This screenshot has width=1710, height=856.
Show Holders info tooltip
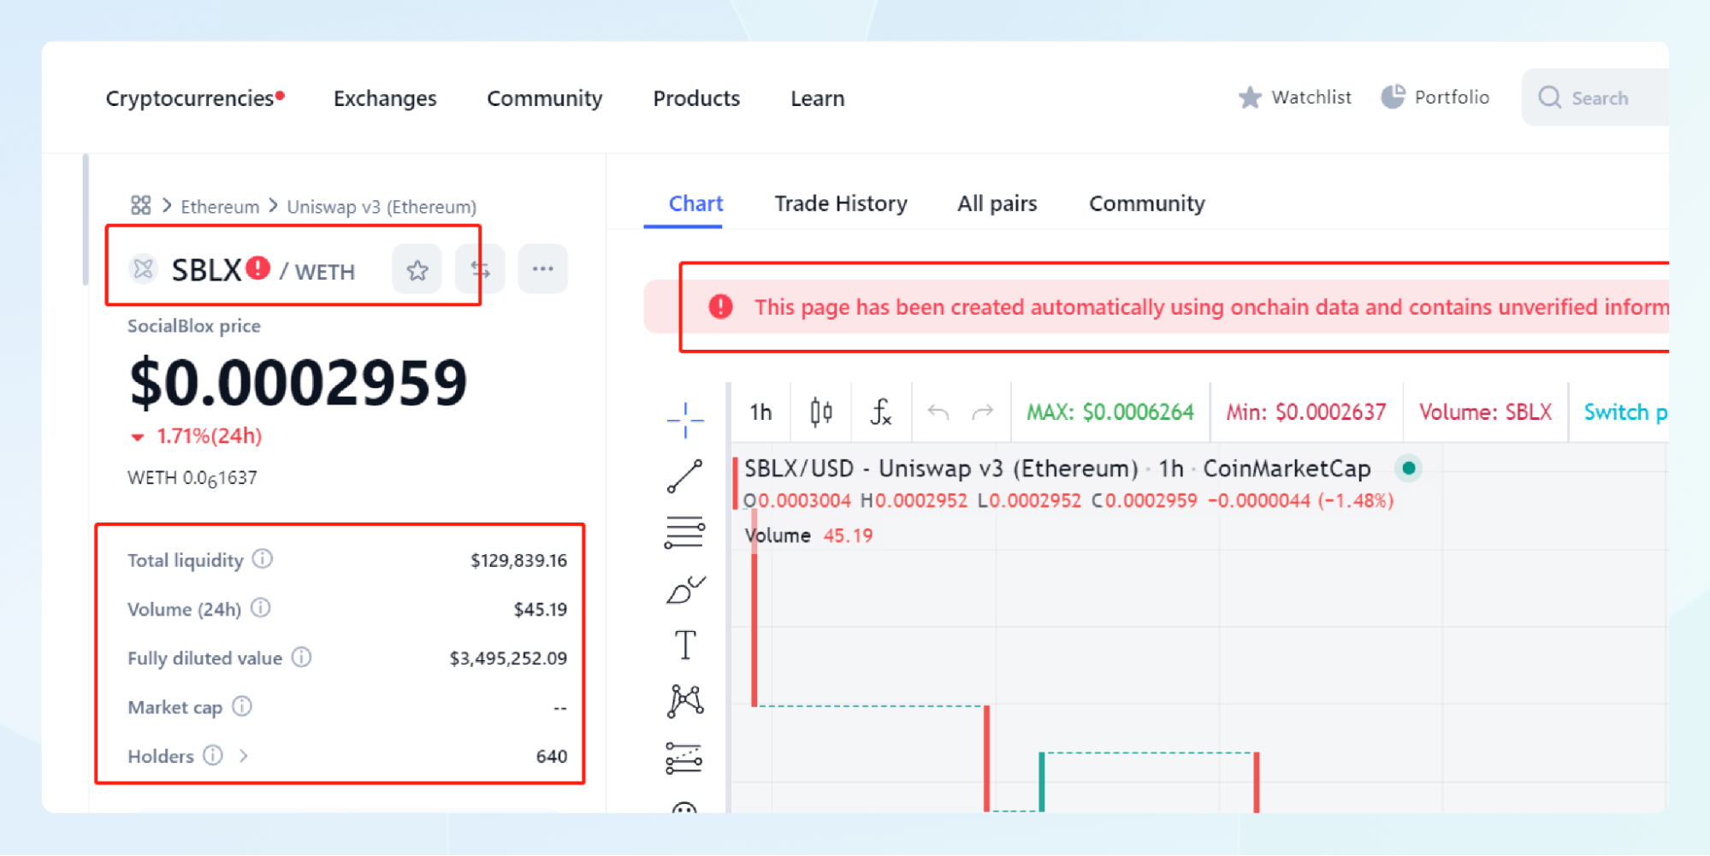click(x=213, y=755)
